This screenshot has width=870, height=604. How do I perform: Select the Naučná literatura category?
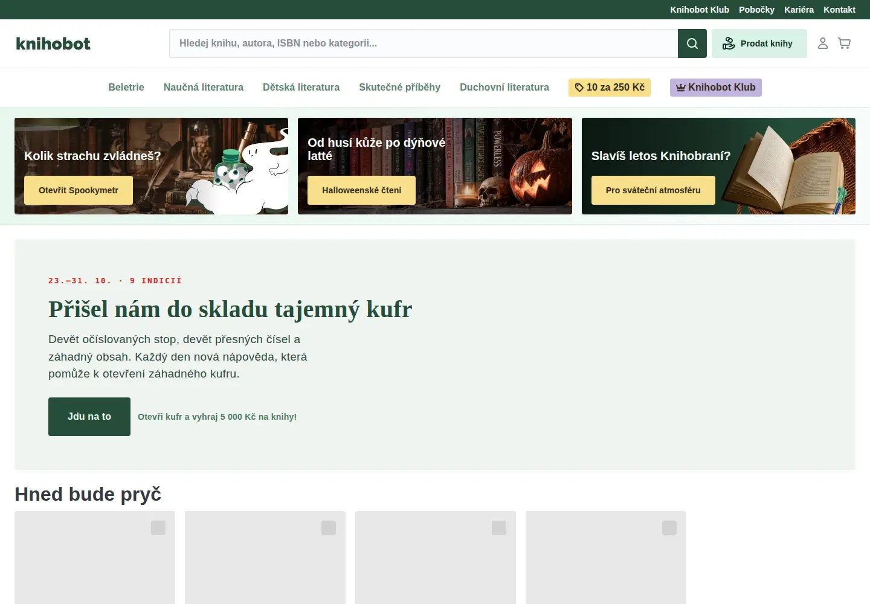coord(204,88)
